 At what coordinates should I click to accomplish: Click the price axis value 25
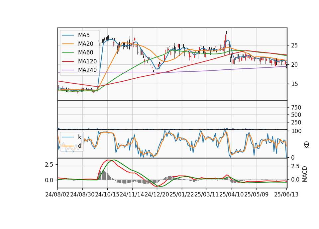click(x=294, y=45)
